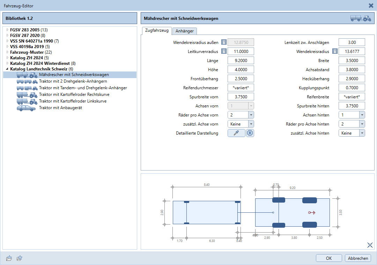Switch to the Anhänger tab
The height and width of the screenshot is (265, 377).
(x=185, y=31)
